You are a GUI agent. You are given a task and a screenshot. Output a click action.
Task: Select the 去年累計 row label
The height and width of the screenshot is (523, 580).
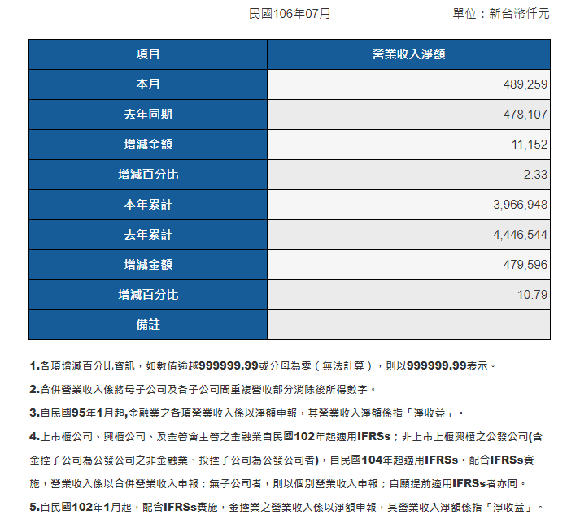(148, 235)
